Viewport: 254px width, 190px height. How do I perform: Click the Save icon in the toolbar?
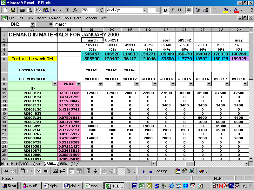13,10
